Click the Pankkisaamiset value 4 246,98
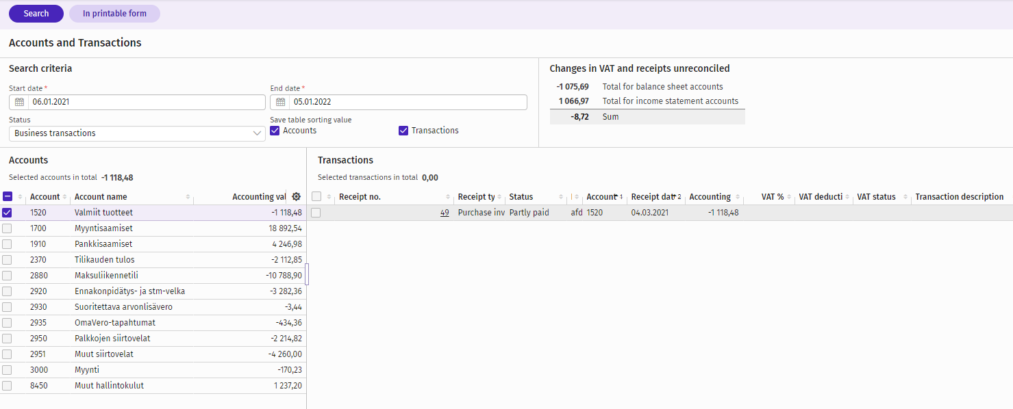 [x=287, y=244]
